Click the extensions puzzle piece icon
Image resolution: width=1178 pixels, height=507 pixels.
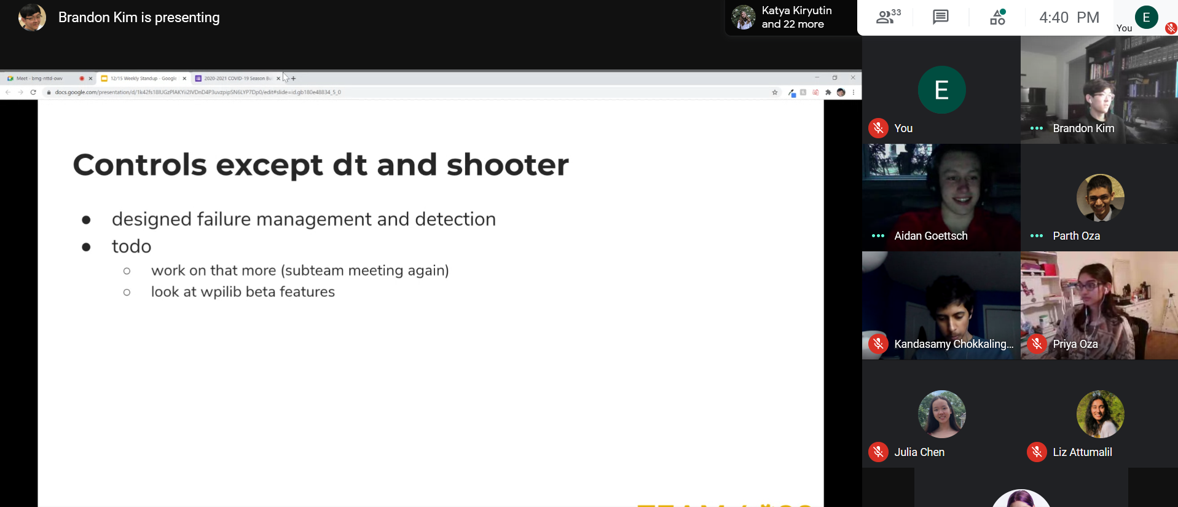coord(828,92)
